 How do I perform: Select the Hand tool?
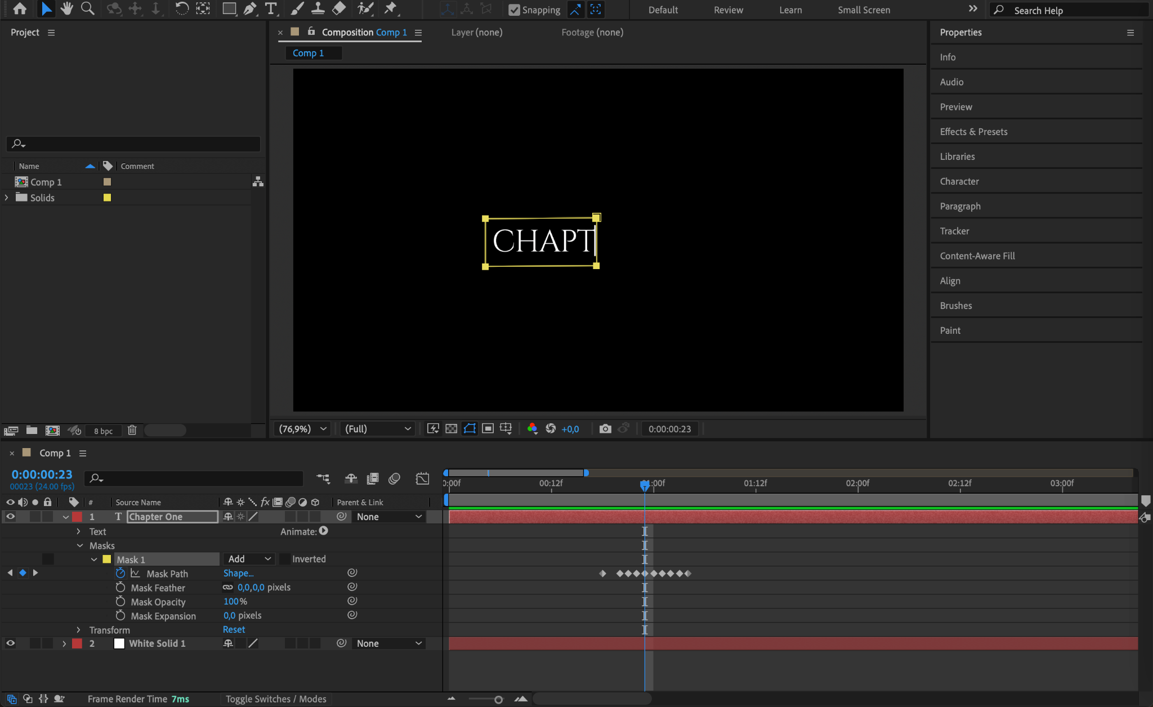pyautogui.click(x=66, y=8)
